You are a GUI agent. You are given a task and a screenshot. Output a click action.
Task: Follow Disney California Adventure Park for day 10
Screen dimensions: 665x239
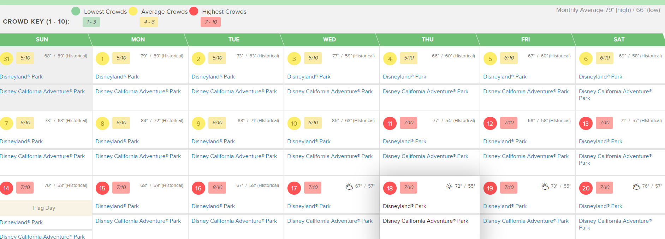(x=330, y=156)
